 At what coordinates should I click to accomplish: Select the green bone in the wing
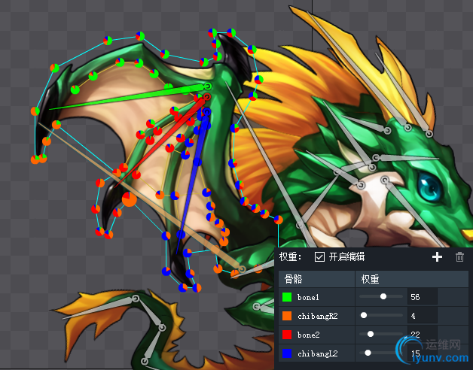click(x=130, y=96)
